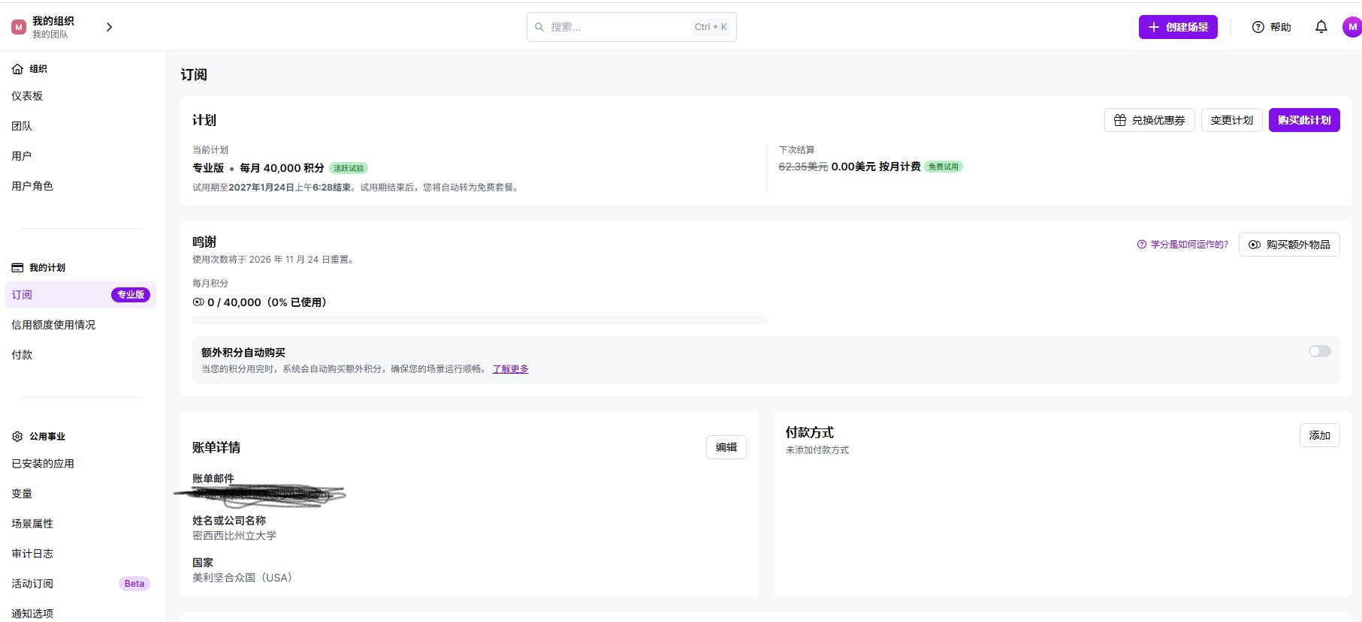Open 用户角色 sidebar page

click(32, 186)
